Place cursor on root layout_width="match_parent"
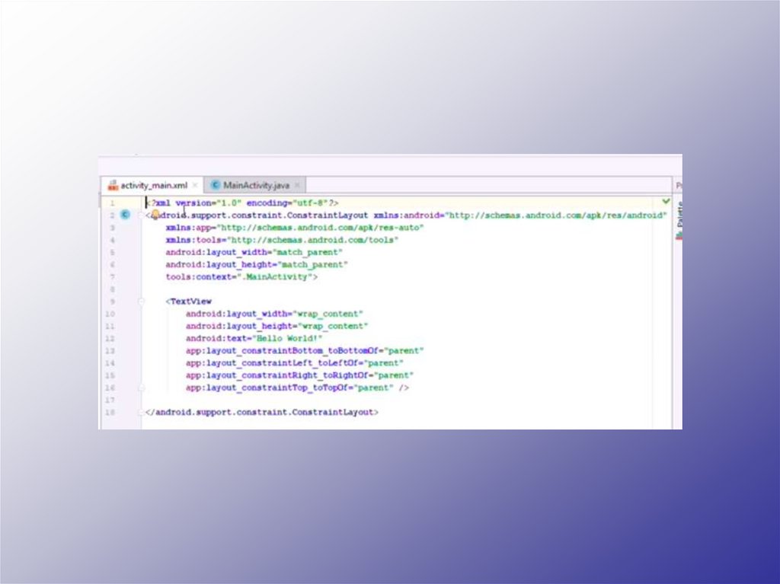The height and width of the screenshot is (584, 780). point(254,252)
